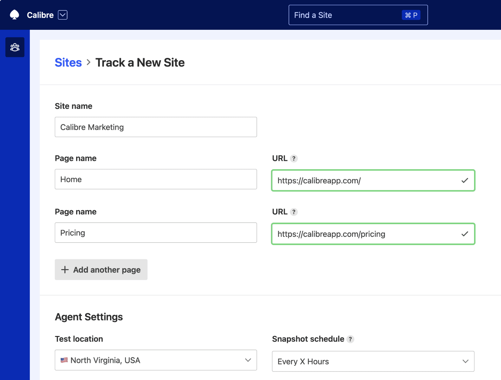Click the checkmark in the pricing URL field
This screenshot has width=501, height=380.
coord(465,234)
